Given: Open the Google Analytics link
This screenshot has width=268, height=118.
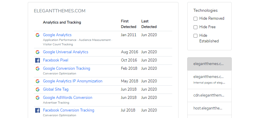Looking at the screenshot, I should [57, 35].
